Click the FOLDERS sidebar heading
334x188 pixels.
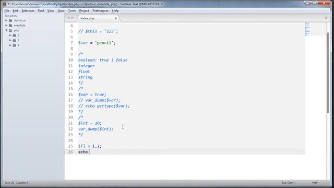[10, 16]
